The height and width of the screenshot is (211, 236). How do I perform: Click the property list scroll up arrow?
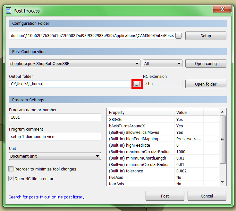click(223, 112)
